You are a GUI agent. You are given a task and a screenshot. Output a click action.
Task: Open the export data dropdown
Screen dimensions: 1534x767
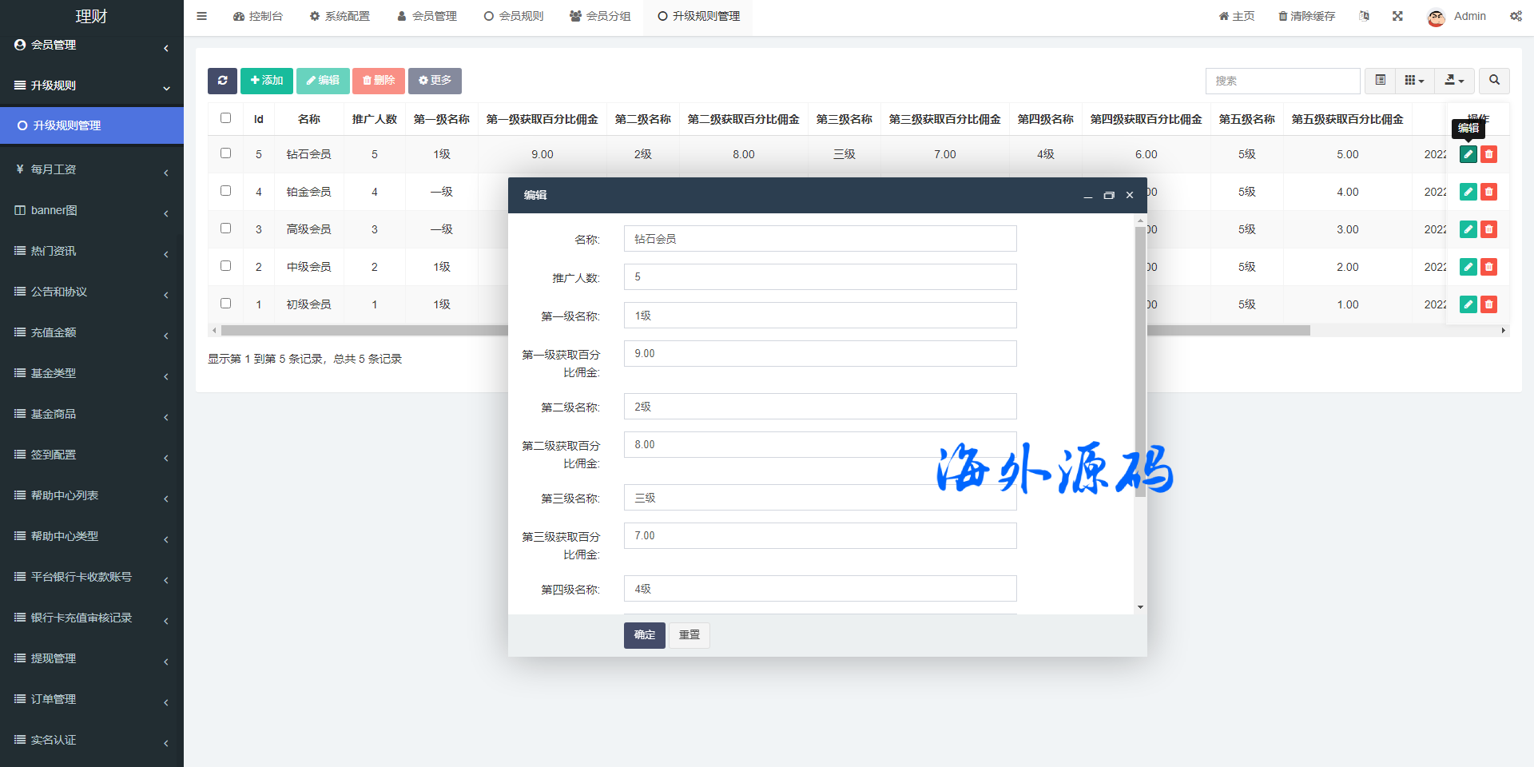pos(1454,81)
